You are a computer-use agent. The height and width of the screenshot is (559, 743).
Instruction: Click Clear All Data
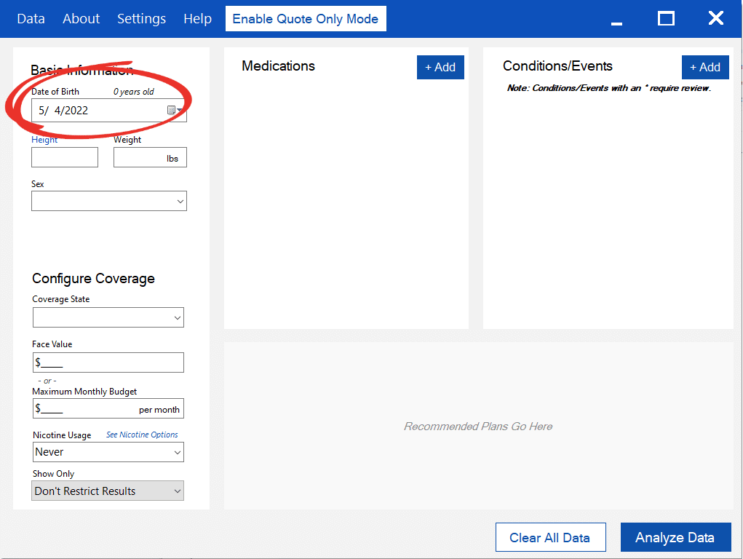pyautogui.click(x=550, y=538)
